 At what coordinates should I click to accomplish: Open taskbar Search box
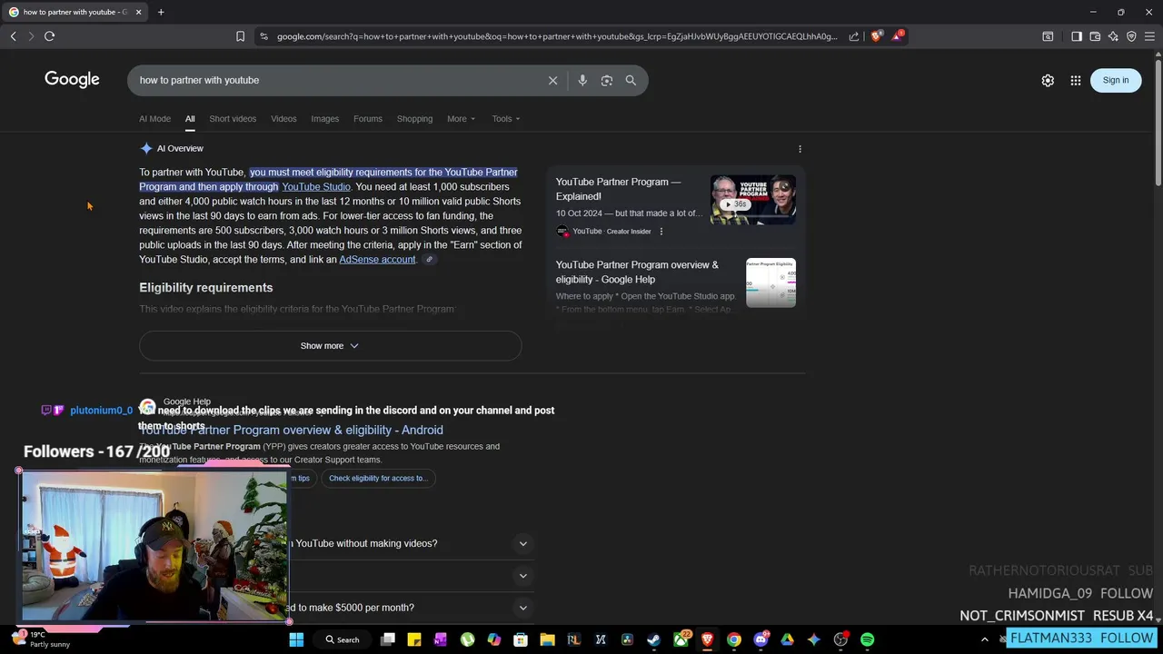pos(343,639)
